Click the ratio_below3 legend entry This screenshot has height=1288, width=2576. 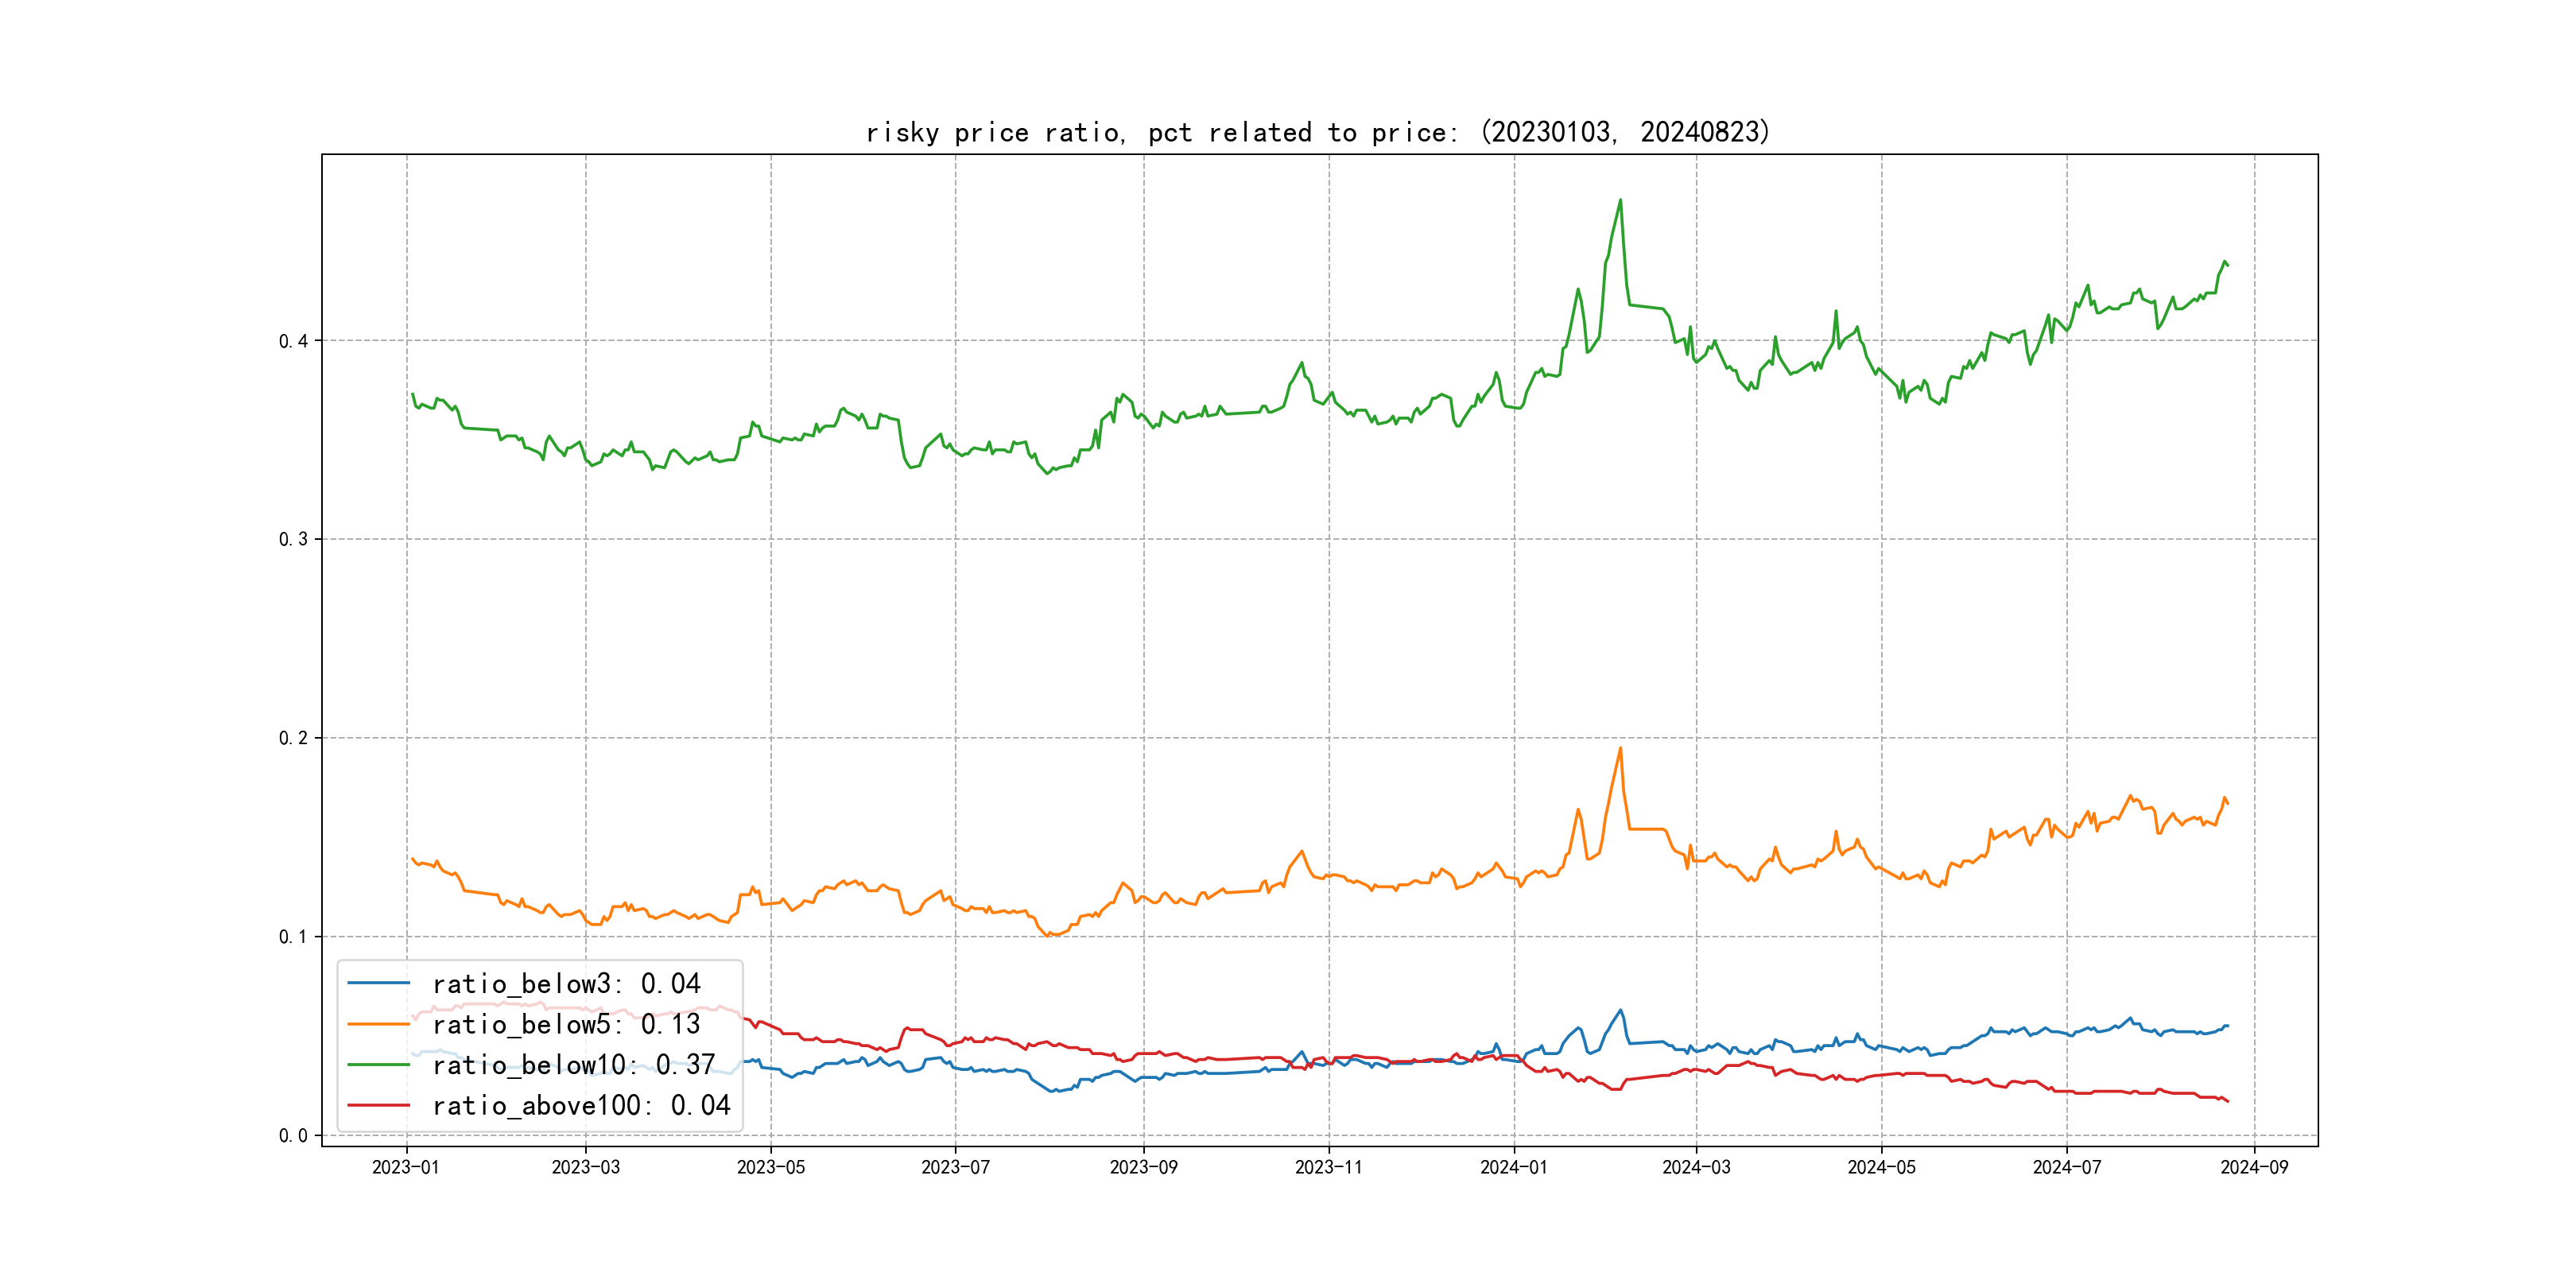click(x=566, y=984)
